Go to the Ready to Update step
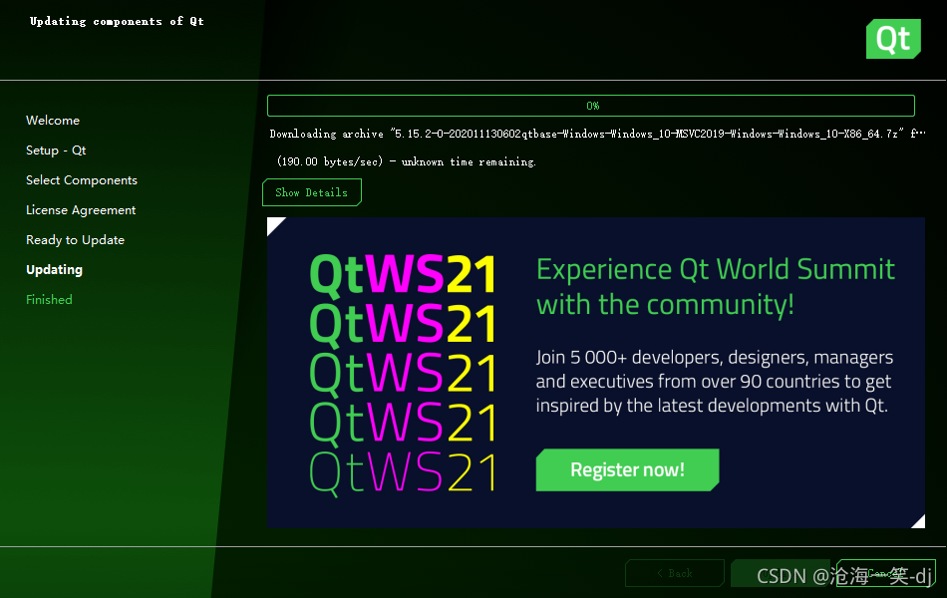 (76, 240)
